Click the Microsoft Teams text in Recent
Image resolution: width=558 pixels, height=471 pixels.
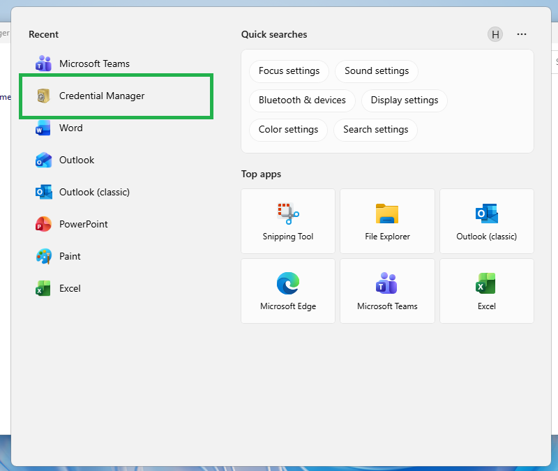click(94, 63)
